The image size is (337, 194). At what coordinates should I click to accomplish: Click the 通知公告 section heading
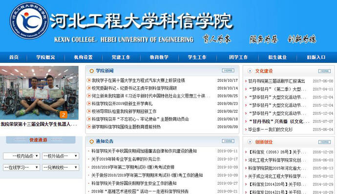[x=105, y=141]
